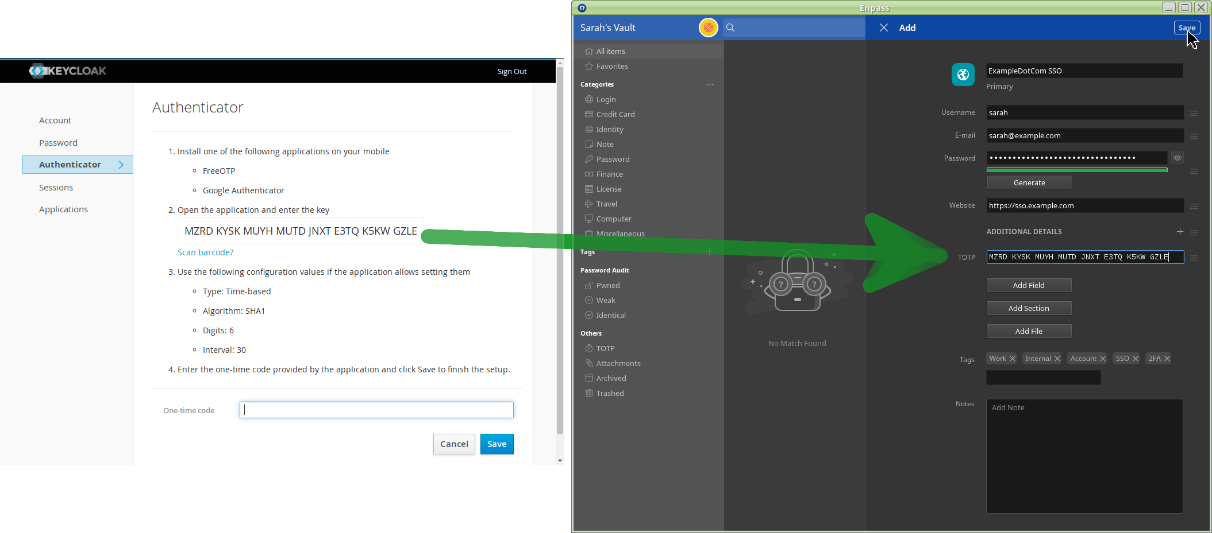Click the globe item icon beside the title
1212x533 pixels.
pos(963,75)
